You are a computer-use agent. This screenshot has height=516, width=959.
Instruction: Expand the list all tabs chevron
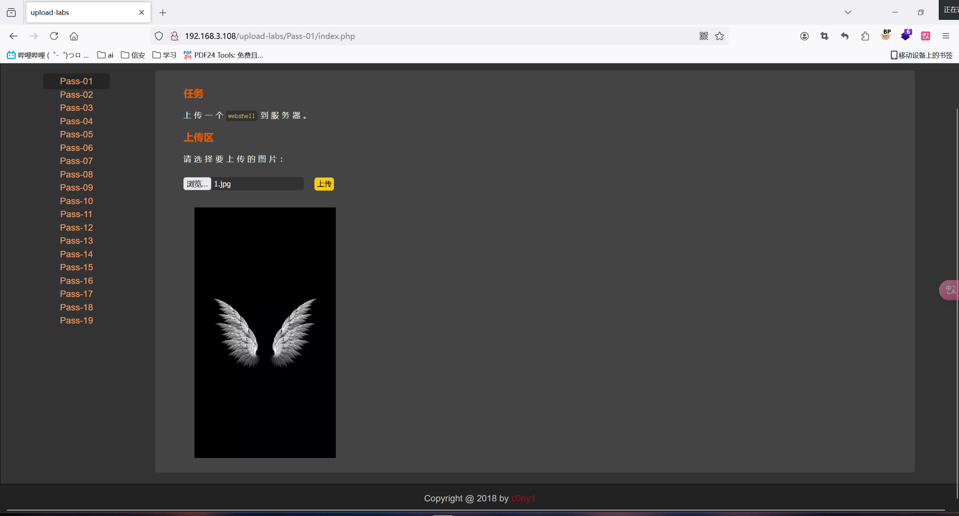[x=848, y=12]
